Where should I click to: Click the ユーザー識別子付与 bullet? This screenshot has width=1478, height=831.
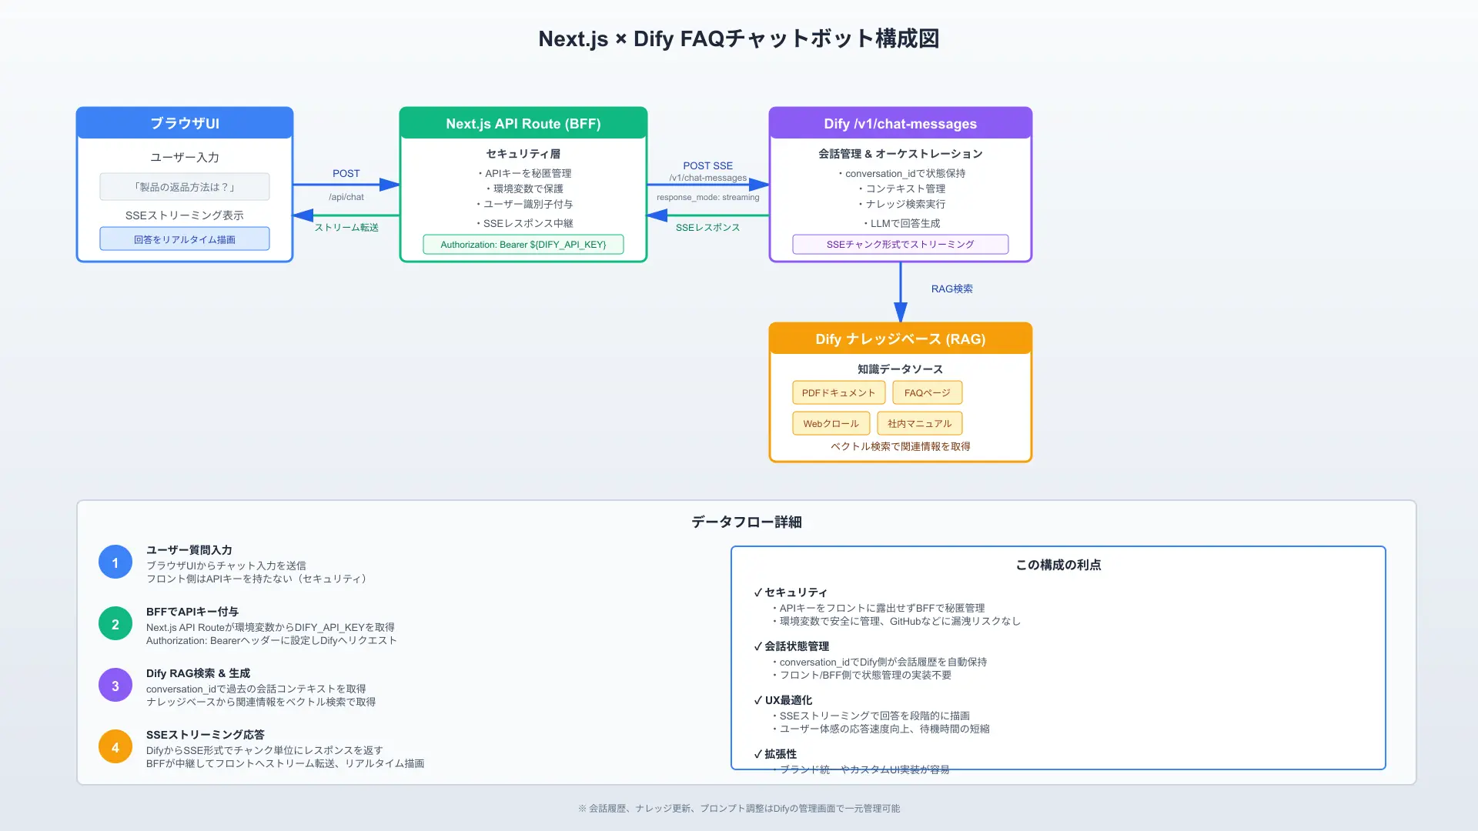pyautogui.click(x=523, y=205)
